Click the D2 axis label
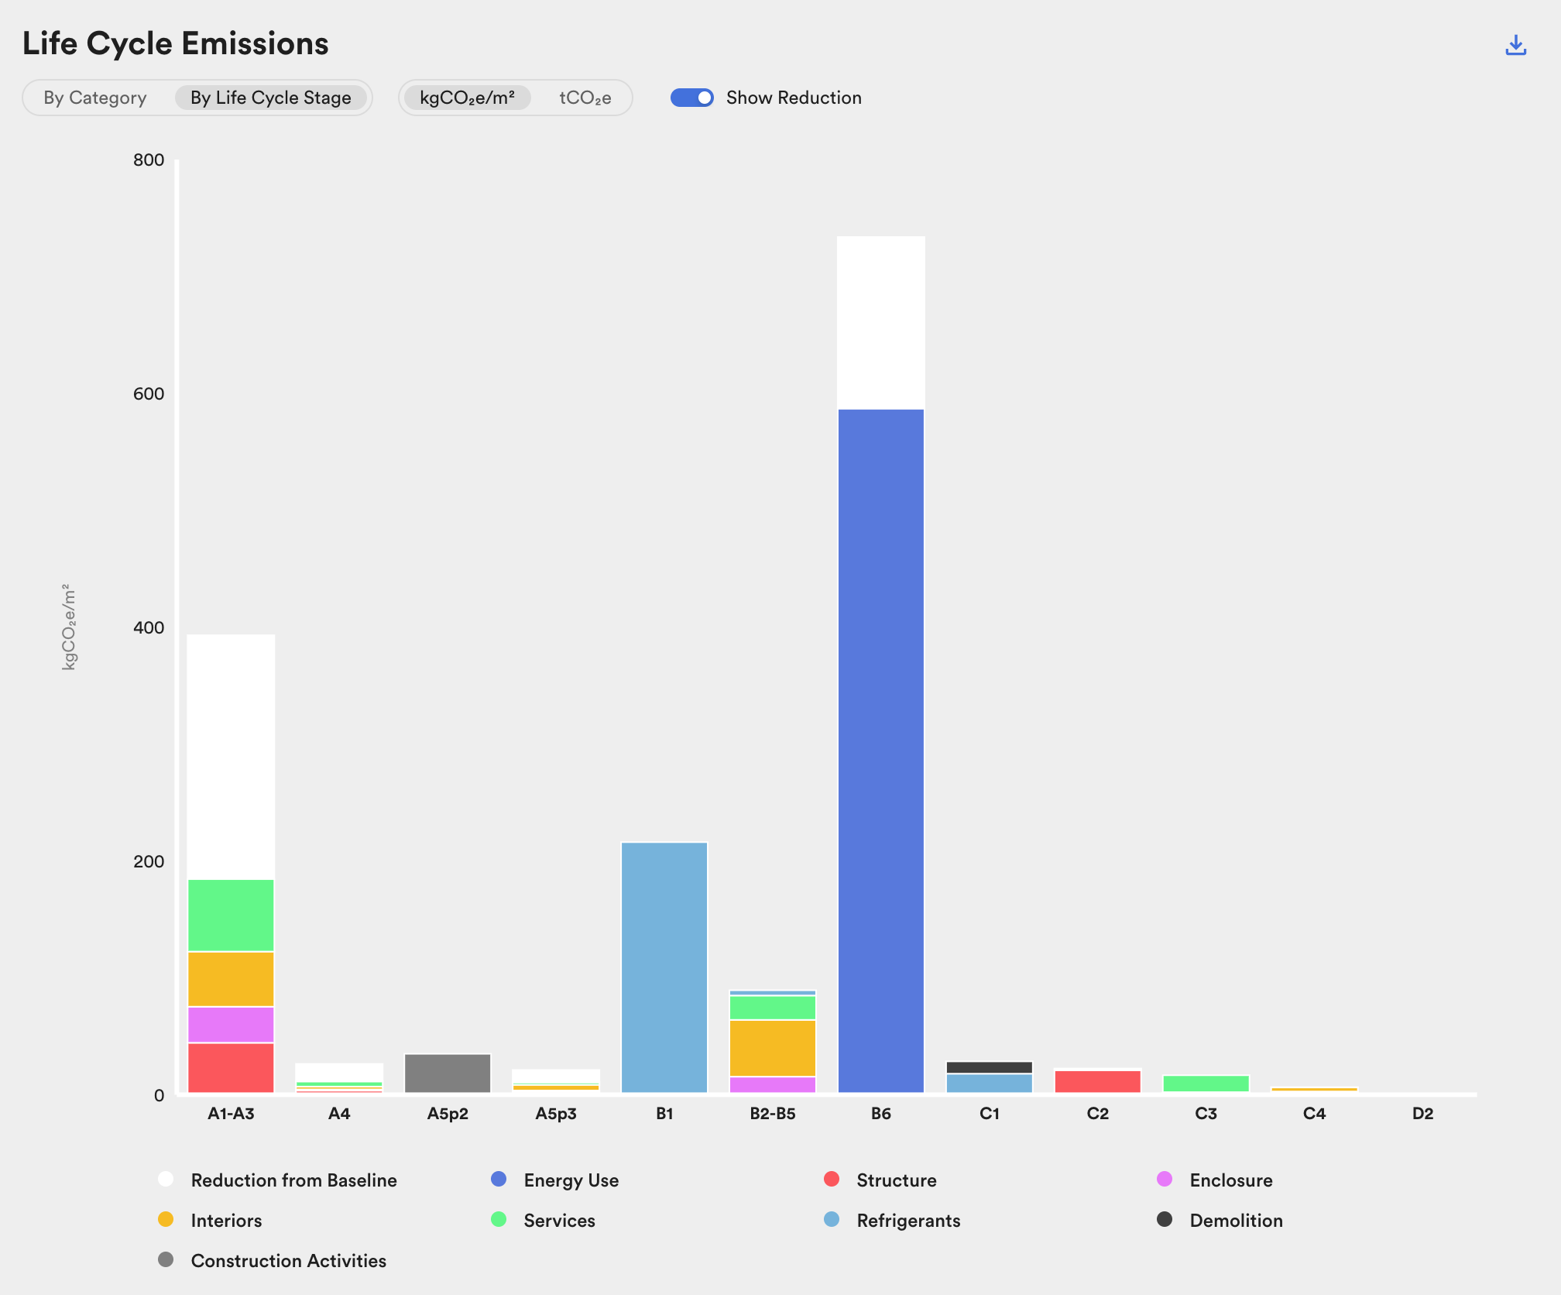The image size is (1561, 1295). (x=1423, y=1114)
